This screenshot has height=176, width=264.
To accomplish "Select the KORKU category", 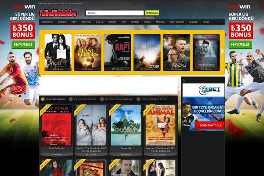I will [x=147, y=22].
